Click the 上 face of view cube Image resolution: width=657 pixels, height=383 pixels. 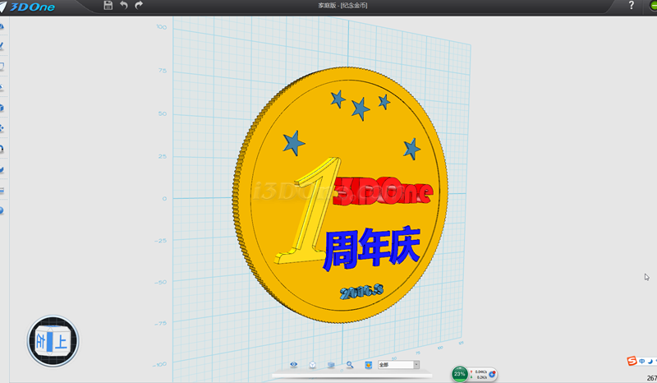tap(59, 340)
